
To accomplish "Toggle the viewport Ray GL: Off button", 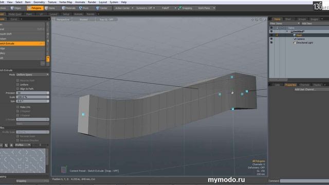I will coord(106,20).
